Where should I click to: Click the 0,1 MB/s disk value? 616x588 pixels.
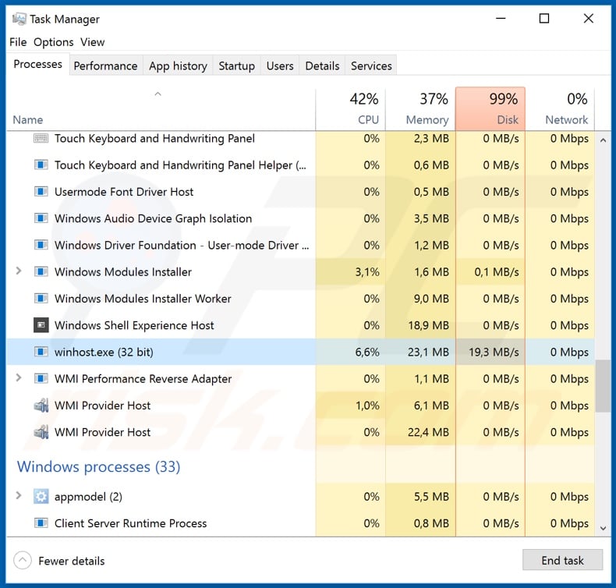coord(497,272)
